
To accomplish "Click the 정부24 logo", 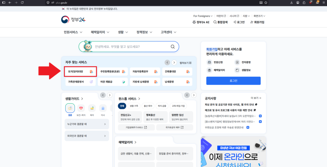I will 73,19.
